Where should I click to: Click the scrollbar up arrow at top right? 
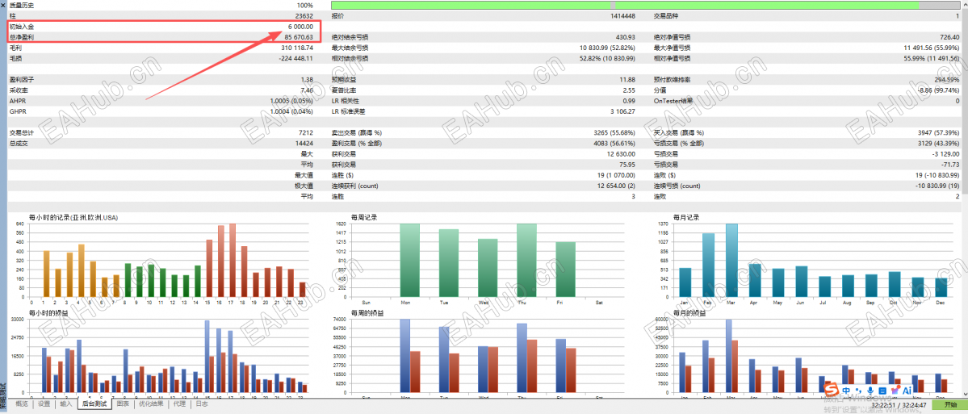coord(964,4)
